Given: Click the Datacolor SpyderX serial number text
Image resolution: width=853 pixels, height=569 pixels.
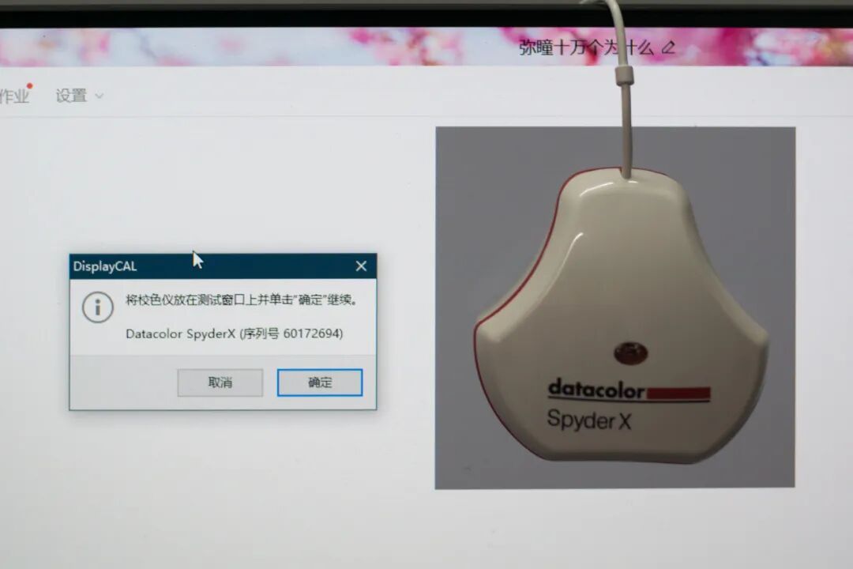Looking at the screenshot, I should (235, 333).
